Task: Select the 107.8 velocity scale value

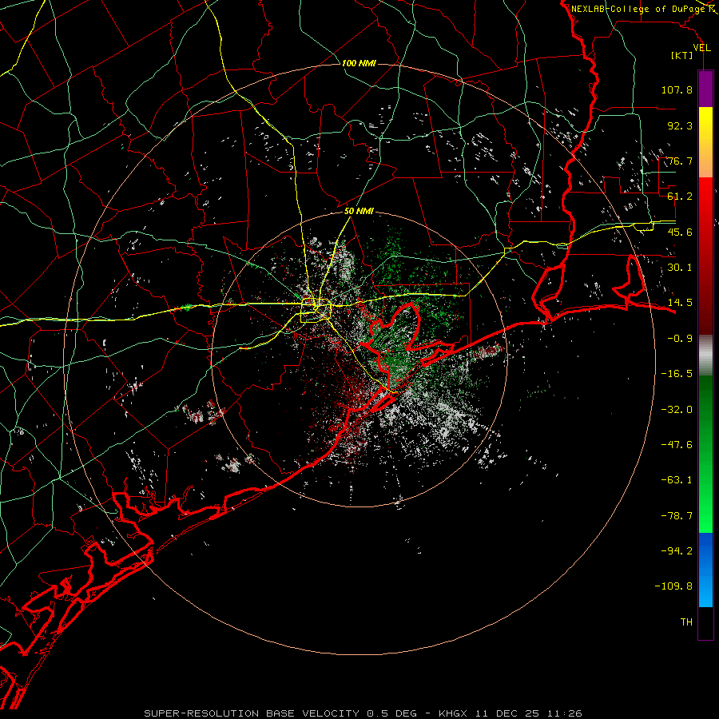Action: [x=677, y=89]
